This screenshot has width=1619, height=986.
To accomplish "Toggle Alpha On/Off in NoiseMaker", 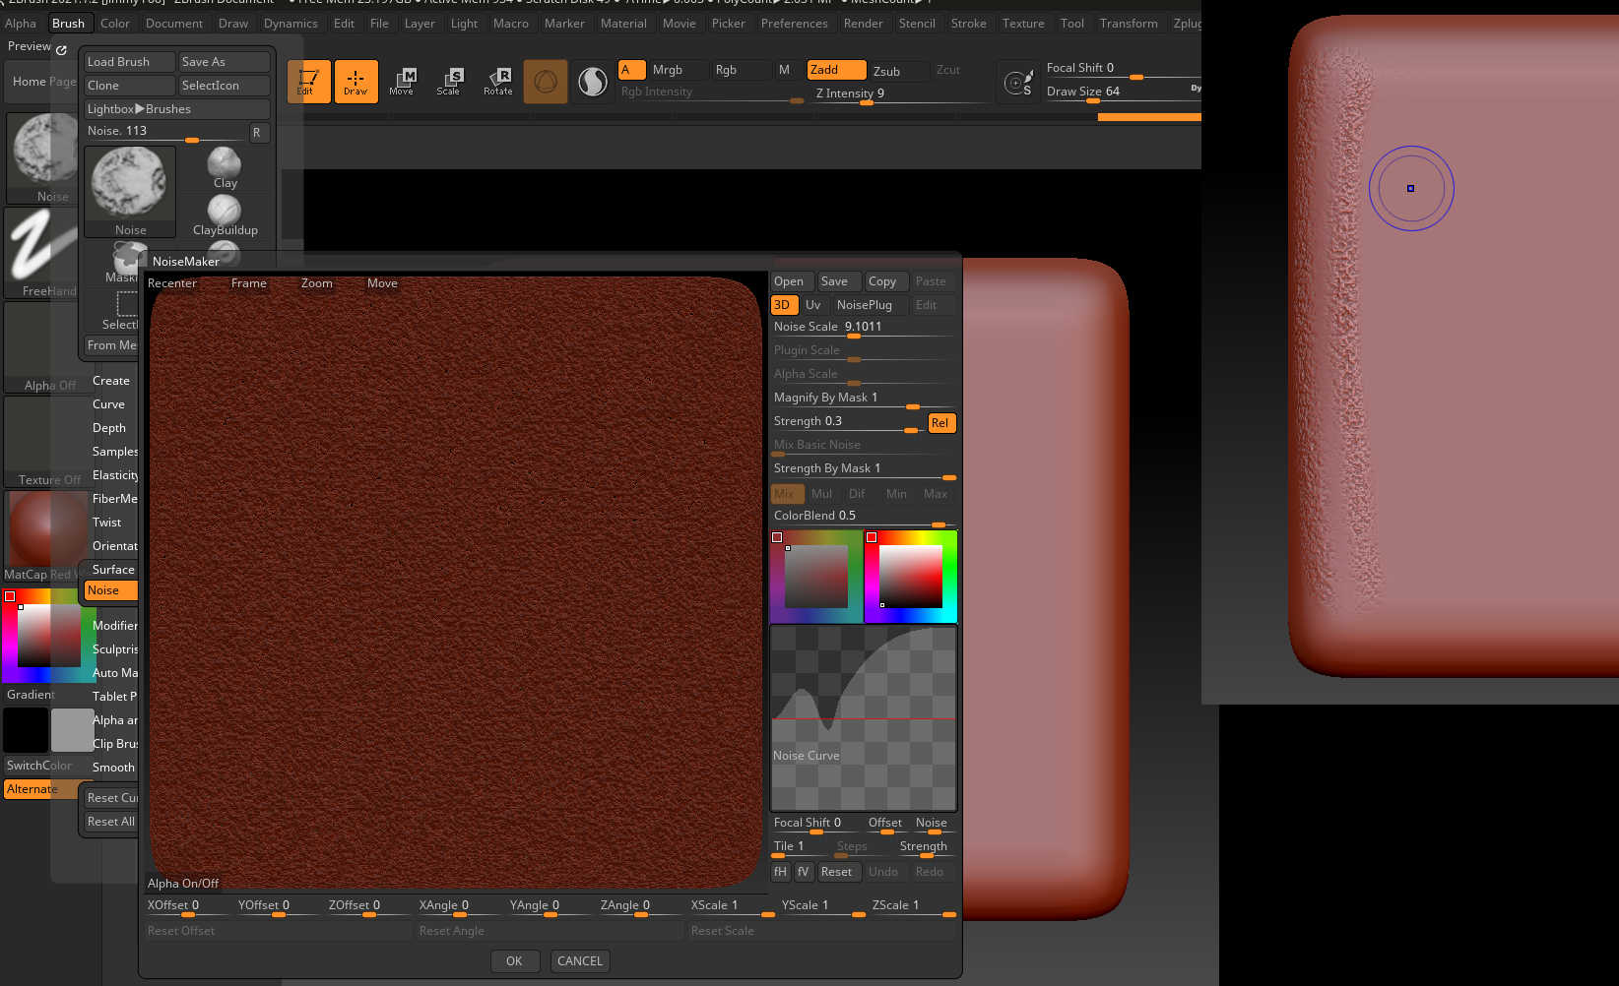I will [183, 884].
